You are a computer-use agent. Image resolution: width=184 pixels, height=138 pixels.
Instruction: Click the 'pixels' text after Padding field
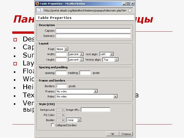coord(96,73)
